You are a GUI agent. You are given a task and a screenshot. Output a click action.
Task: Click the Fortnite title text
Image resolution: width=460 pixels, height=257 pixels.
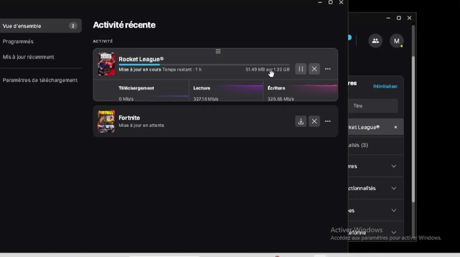pyautogui.click(x=129, y=118)
